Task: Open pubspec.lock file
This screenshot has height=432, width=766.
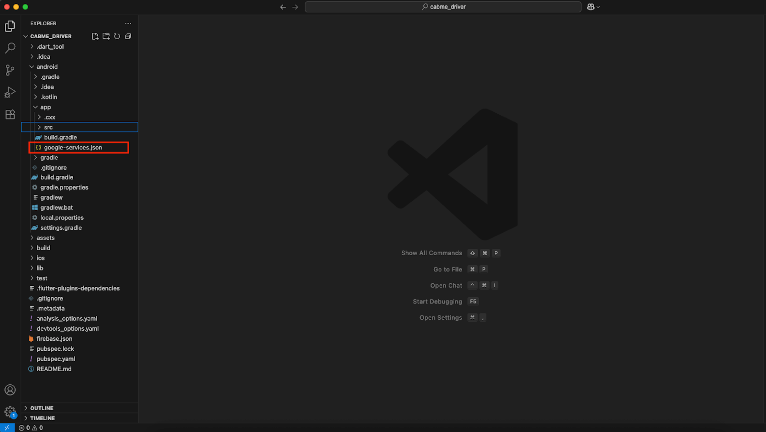Action: click(79, 349)
